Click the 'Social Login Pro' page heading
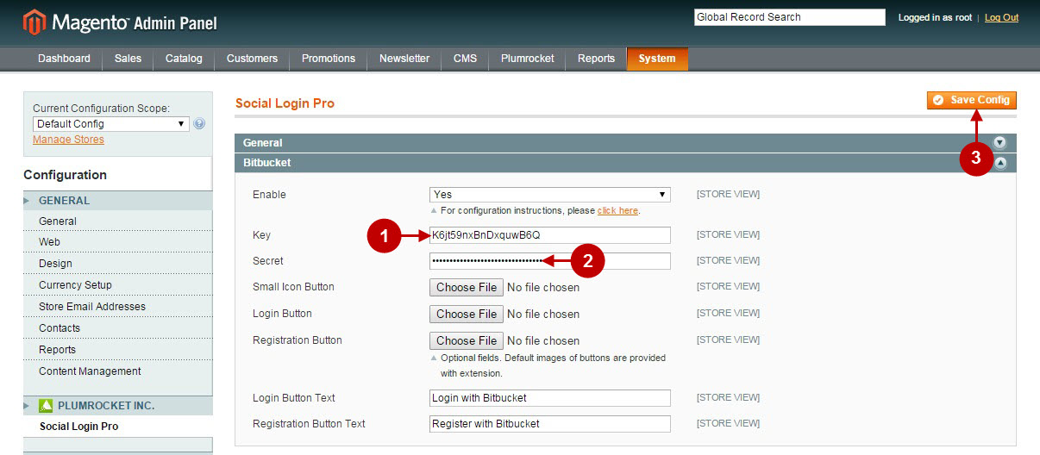The image size is (1040, 455). click(x=285, y=103)
